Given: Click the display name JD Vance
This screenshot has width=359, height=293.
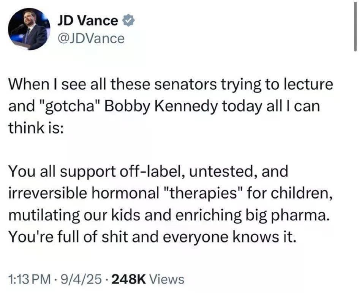Looking at the screenshot, I should tap(87, 21).
